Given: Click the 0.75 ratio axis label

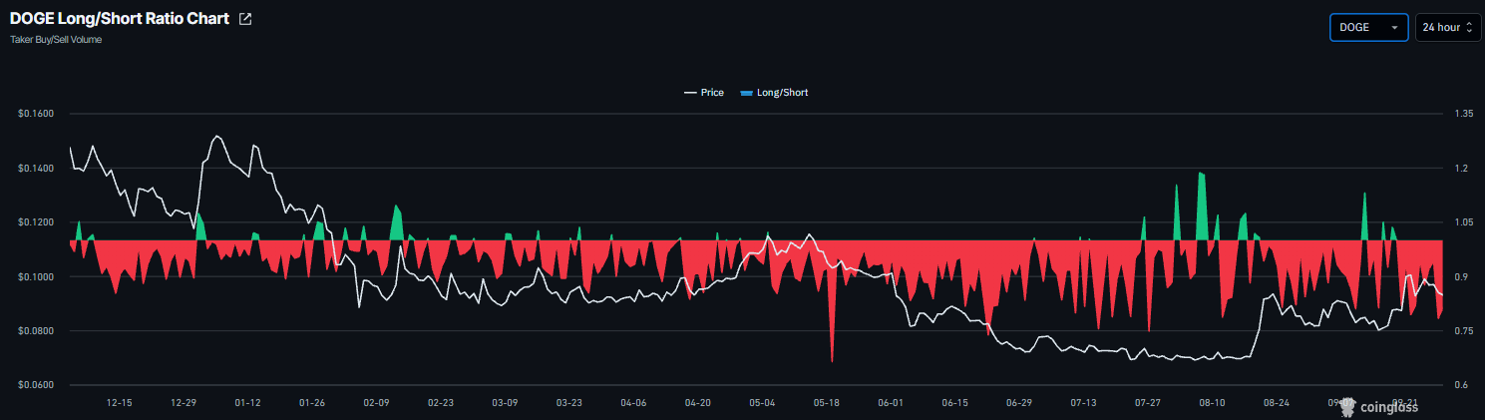Looking at the screenshot, I should (x=1464, y=330).
